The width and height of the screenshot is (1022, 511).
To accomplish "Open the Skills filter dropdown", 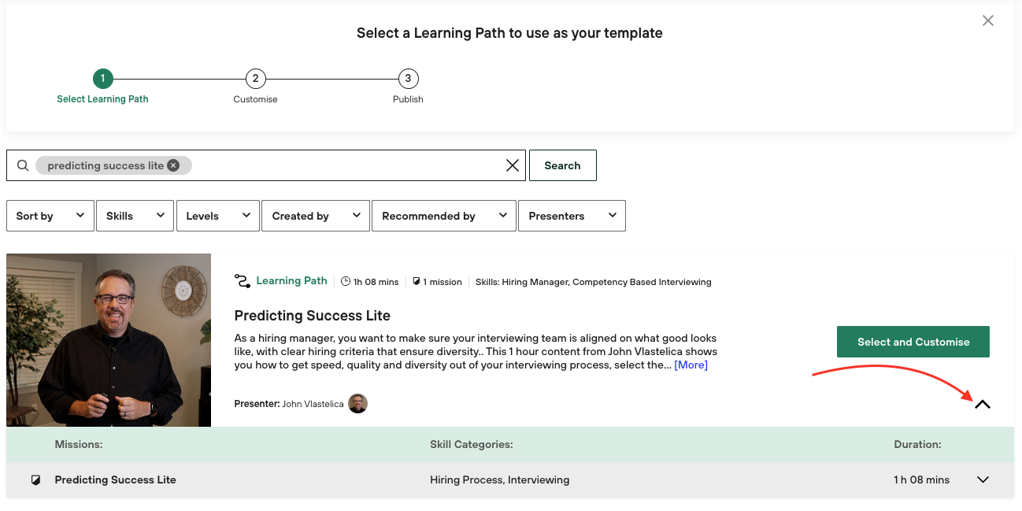I will pos(135,216).
